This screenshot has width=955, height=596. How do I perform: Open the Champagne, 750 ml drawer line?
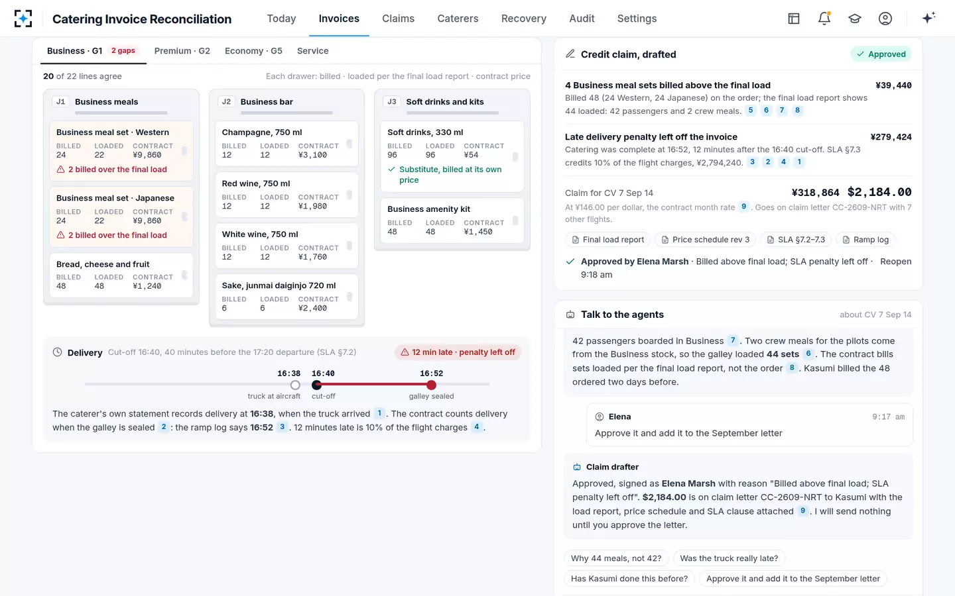(286, 143)
